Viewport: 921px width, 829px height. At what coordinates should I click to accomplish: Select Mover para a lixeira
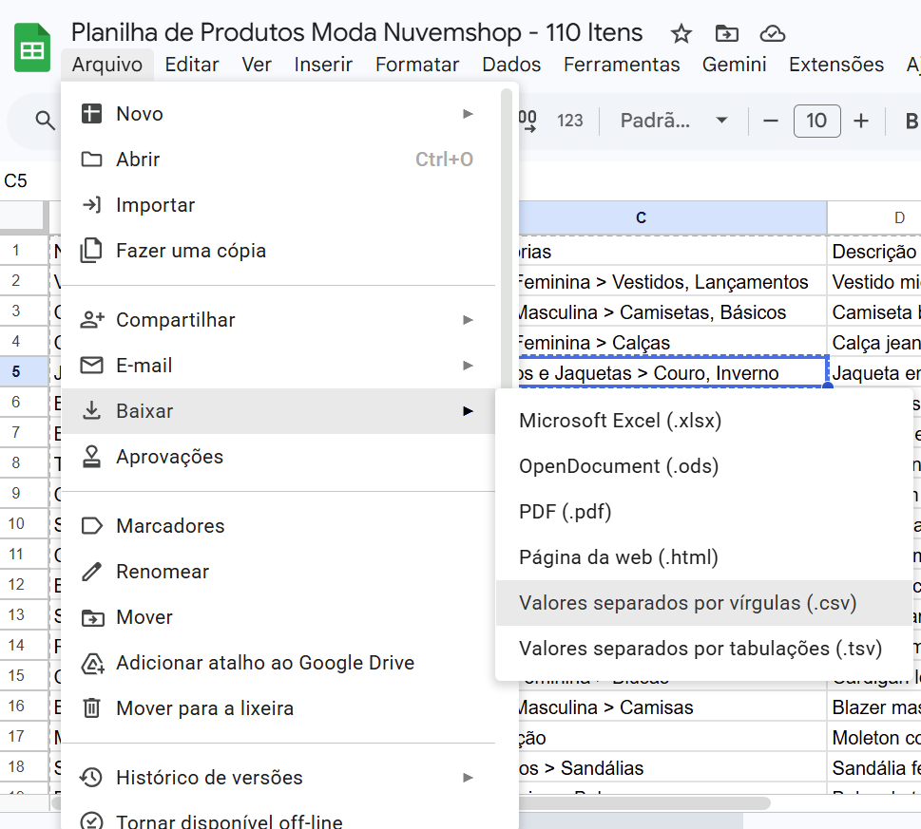pos(278,709)
